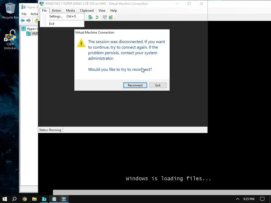
Task: Switch to Hyper-V Manager on the taskbar
Action: click(x=44, y=199)
